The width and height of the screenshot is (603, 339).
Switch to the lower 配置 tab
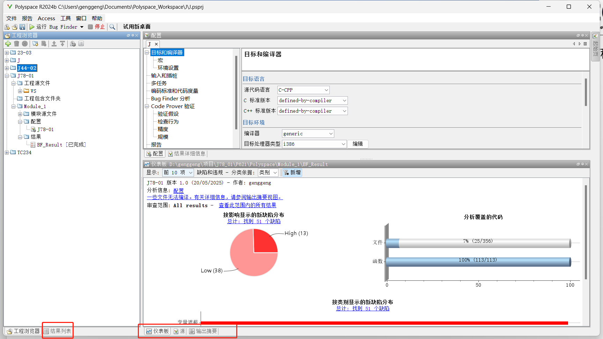155,154
